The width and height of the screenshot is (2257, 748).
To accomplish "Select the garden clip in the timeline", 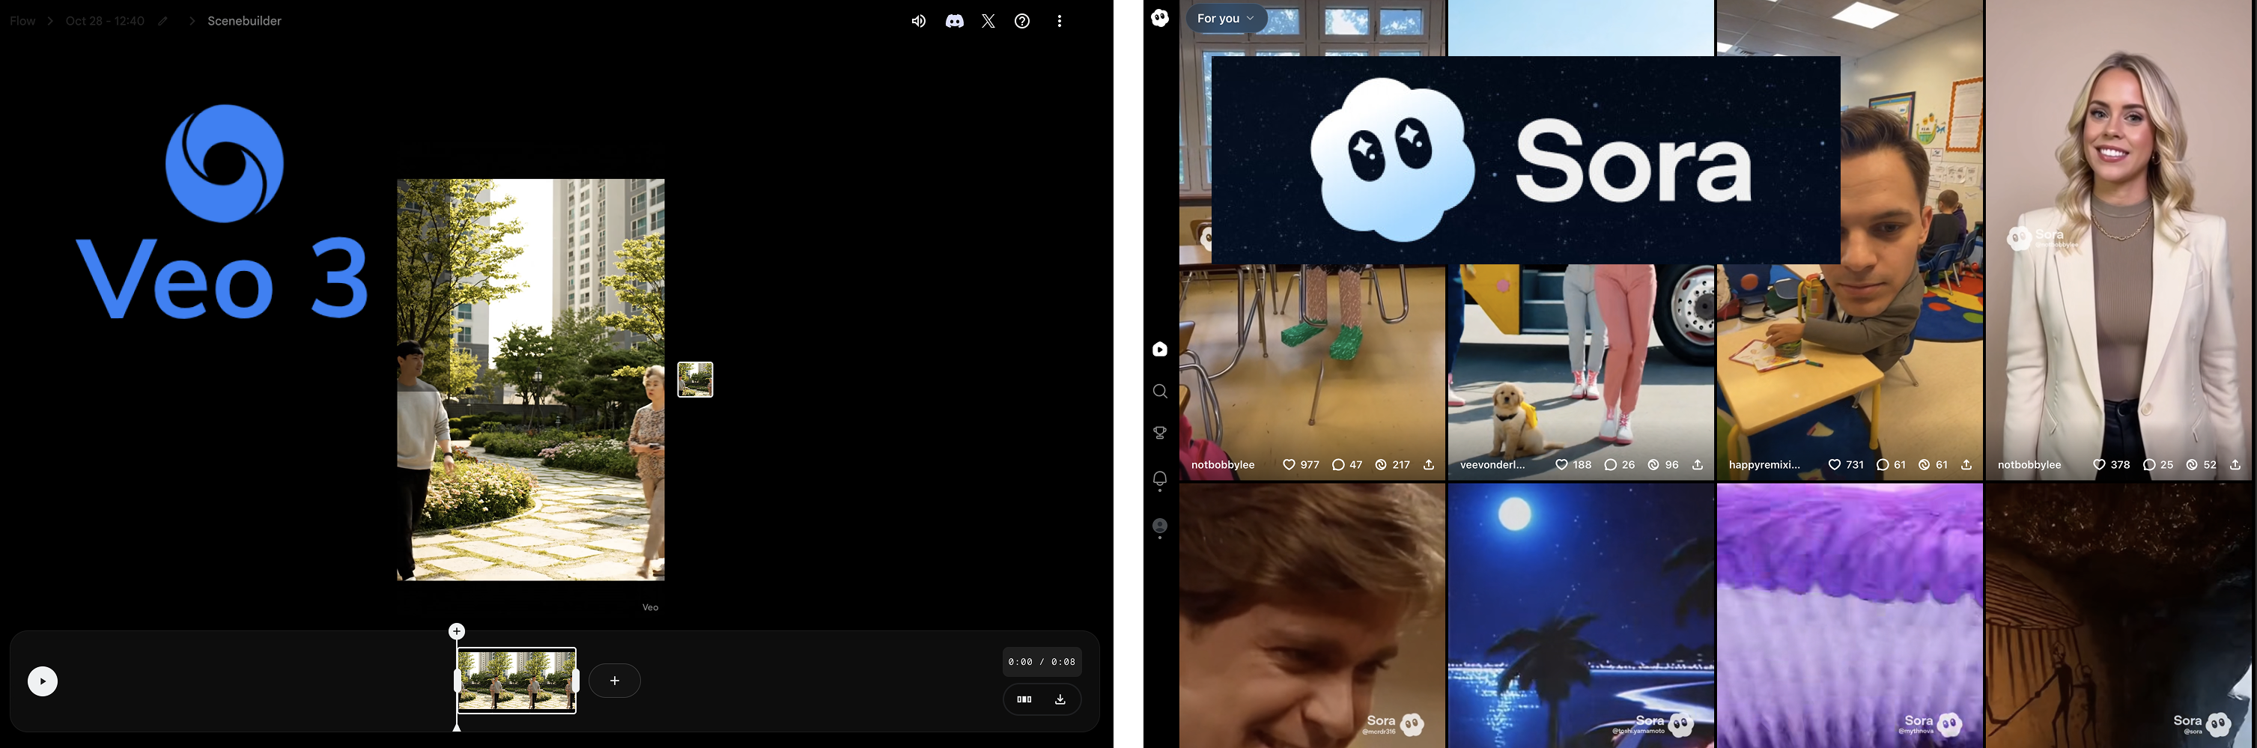I will pyautogui.click(x=517, y=681).
